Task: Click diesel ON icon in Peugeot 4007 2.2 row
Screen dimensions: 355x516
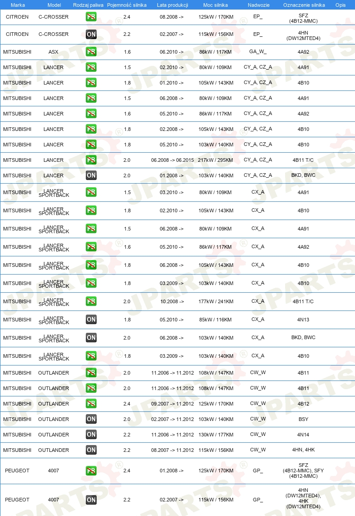Action: point(91,500)
